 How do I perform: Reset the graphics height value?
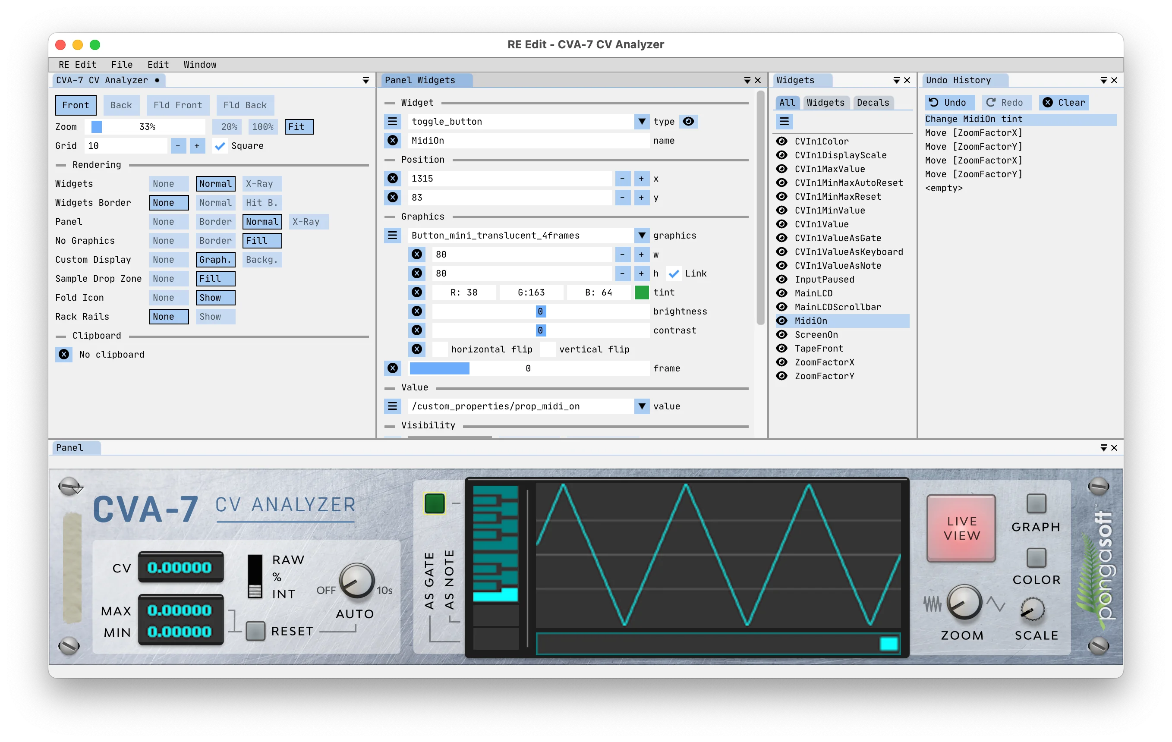[416, 274]
